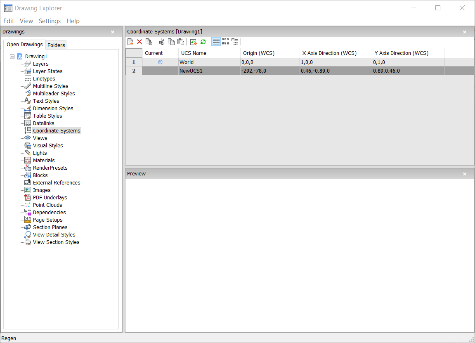
Task: Click the red Delete icon
Action: [x=139, y=42]
